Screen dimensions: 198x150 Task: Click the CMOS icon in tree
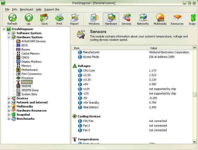pyautogui.click(x=18, y=58)
